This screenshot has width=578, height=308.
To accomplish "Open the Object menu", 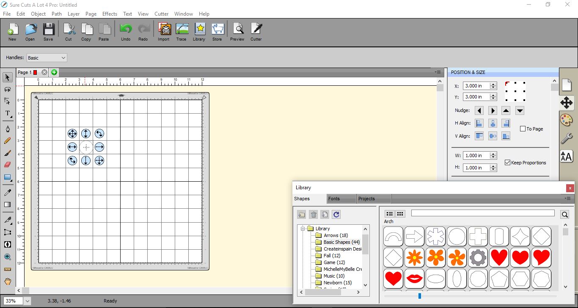I will [x=38, y=14].
